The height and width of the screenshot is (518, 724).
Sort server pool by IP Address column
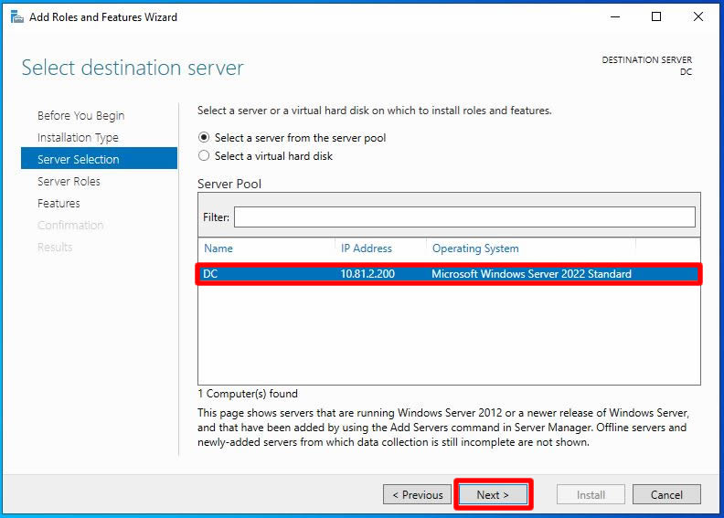[x=367, y=248]
